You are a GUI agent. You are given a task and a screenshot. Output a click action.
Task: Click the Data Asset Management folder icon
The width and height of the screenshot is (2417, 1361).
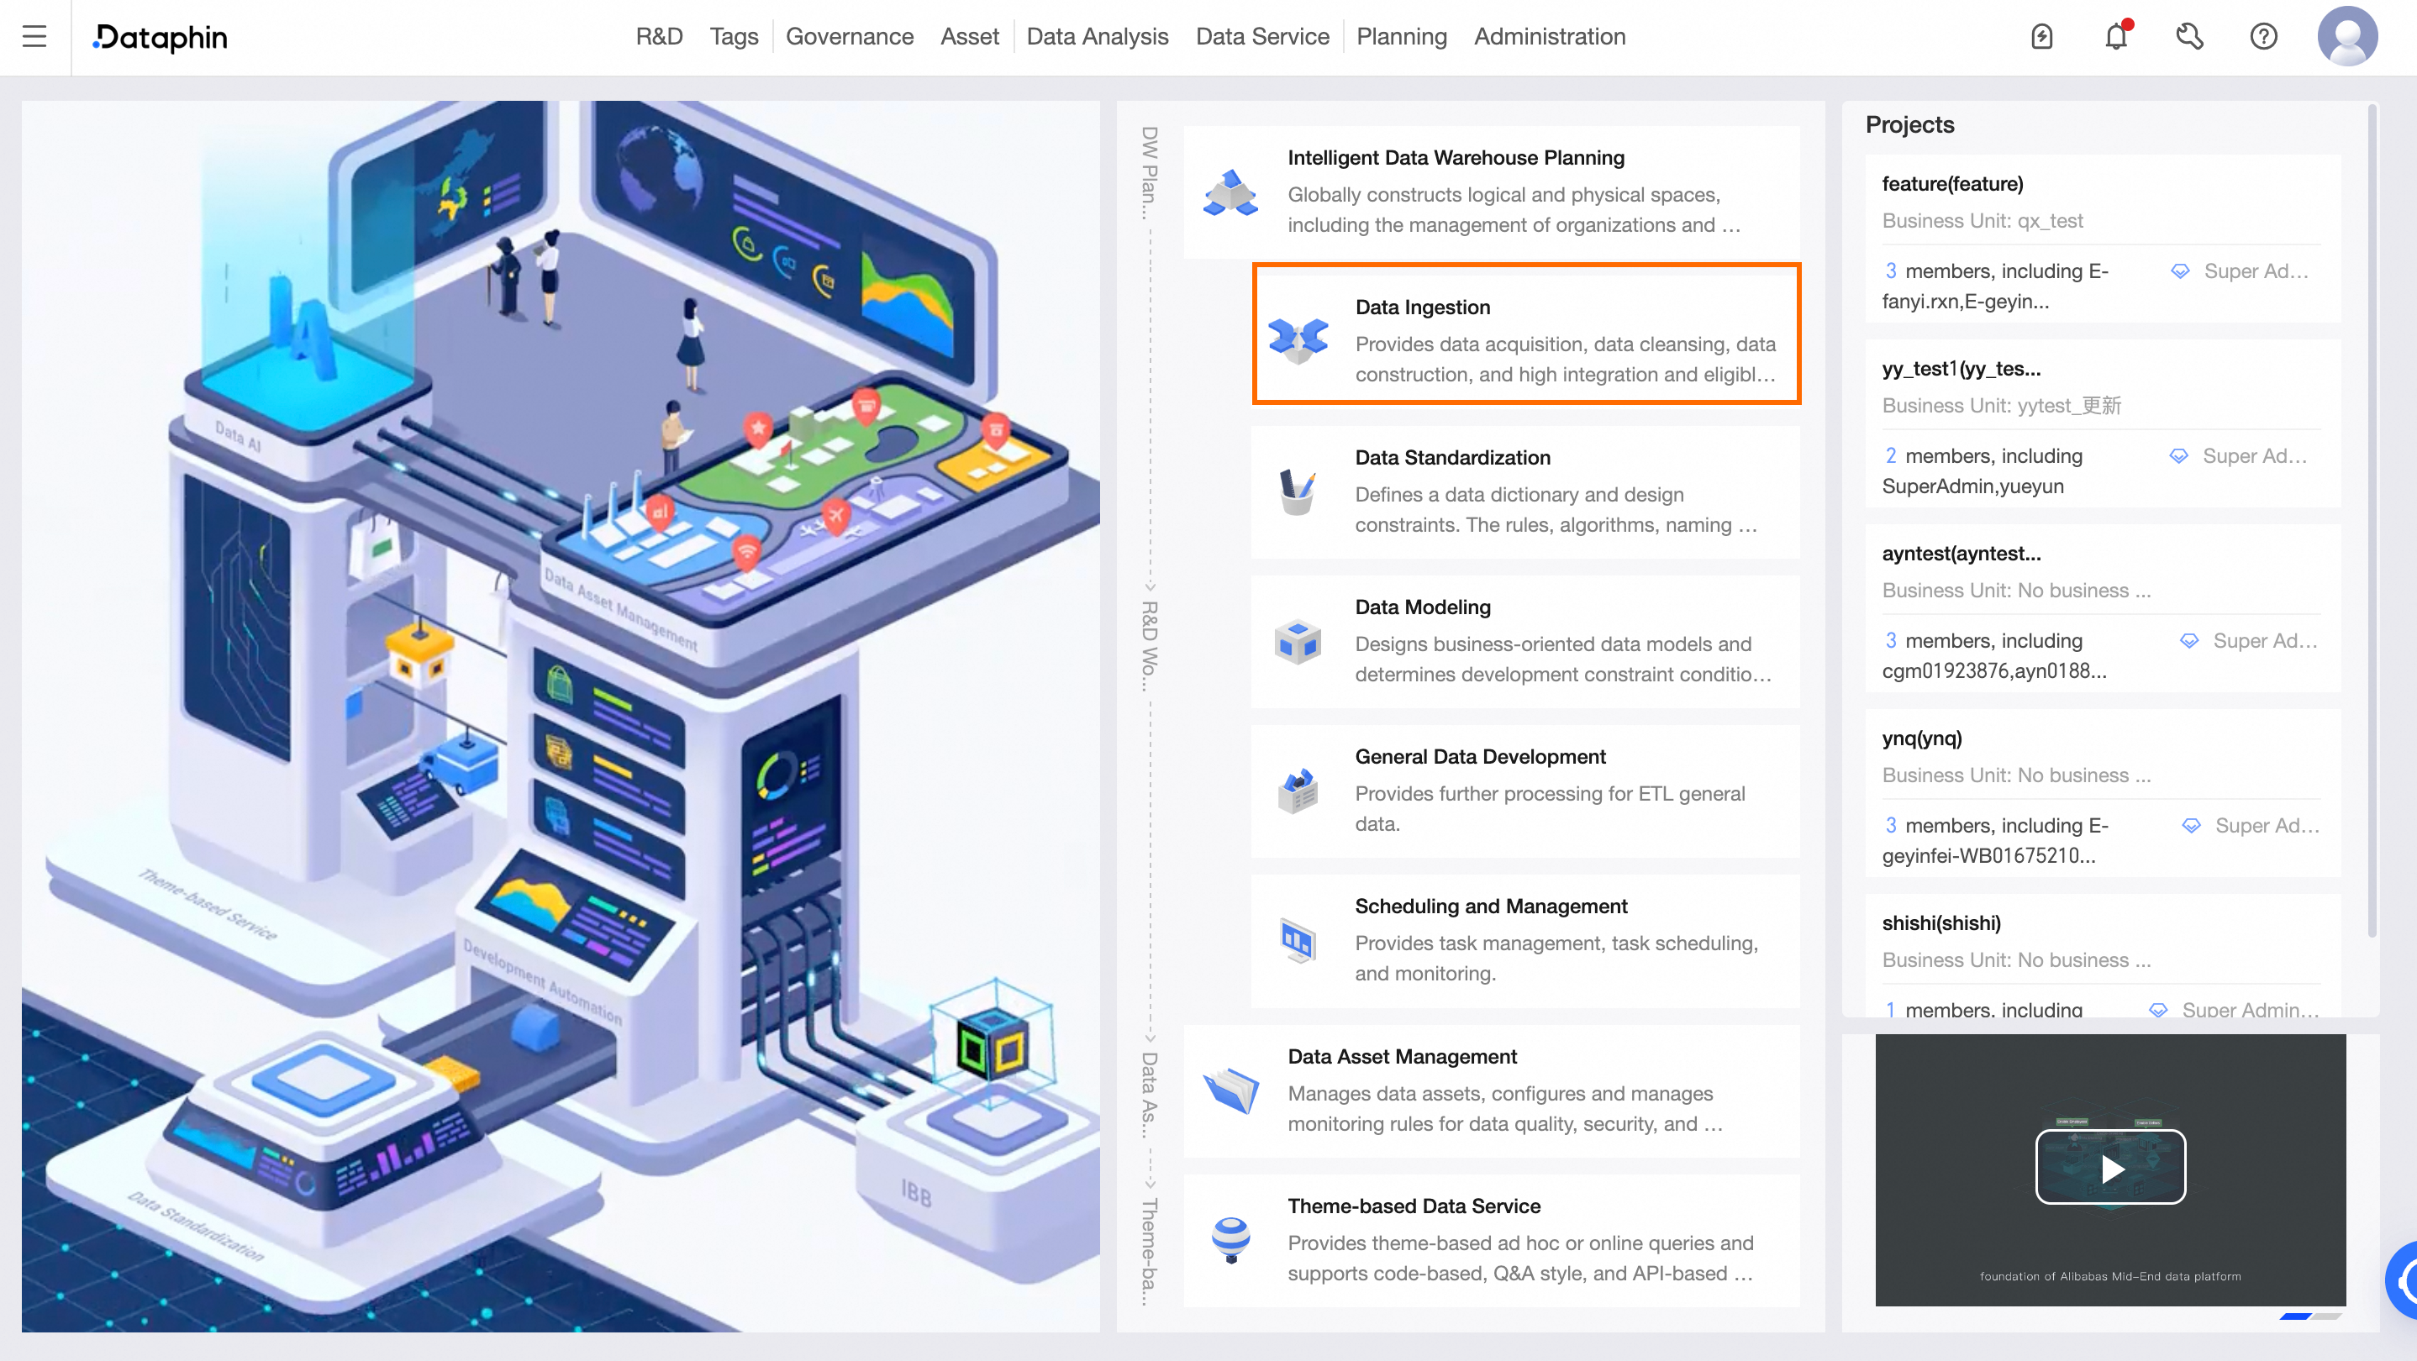tap(1231, 1090)
